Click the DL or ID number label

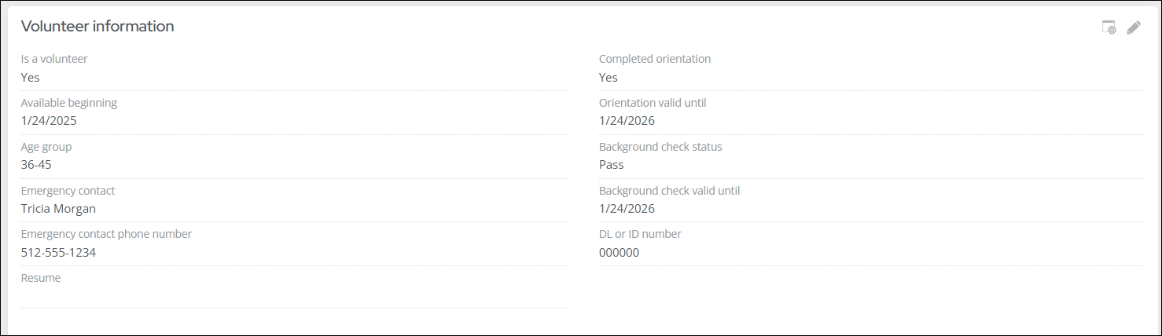coord(640,234)
